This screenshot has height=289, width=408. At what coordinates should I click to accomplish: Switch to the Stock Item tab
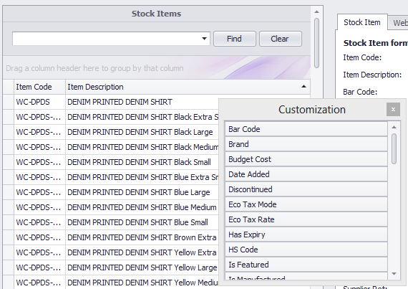[x=362, y=22]
